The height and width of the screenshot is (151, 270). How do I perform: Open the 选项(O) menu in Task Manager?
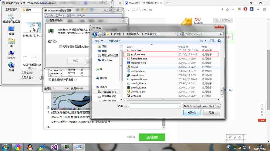click(x=59, y=15)
